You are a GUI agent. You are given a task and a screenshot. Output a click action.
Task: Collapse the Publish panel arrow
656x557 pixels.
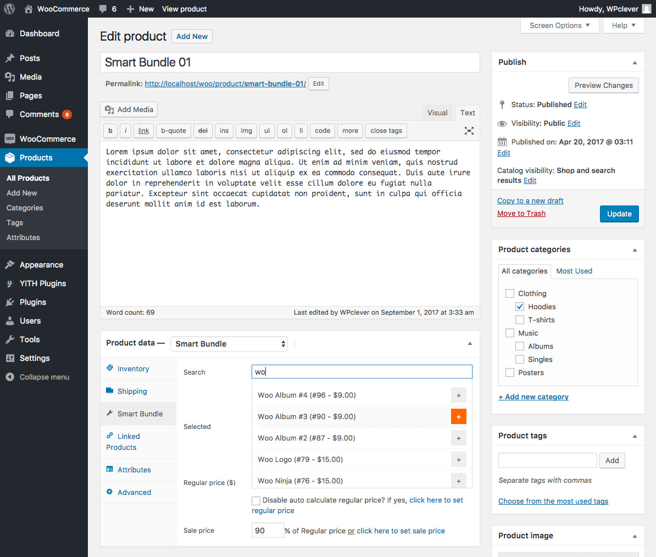pyautogui.click(x=635, y=63)
